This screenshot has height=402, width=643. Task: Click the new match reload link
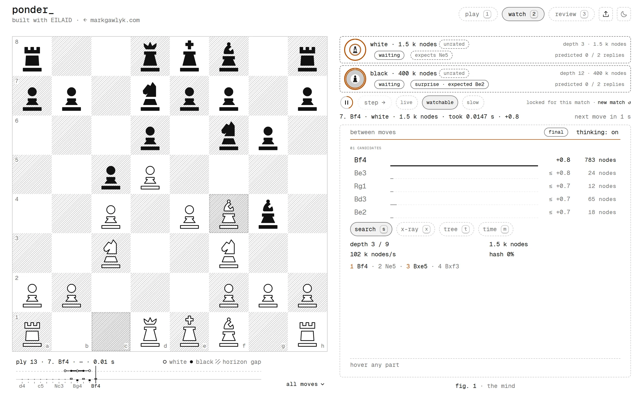click(x=614, y=102)
